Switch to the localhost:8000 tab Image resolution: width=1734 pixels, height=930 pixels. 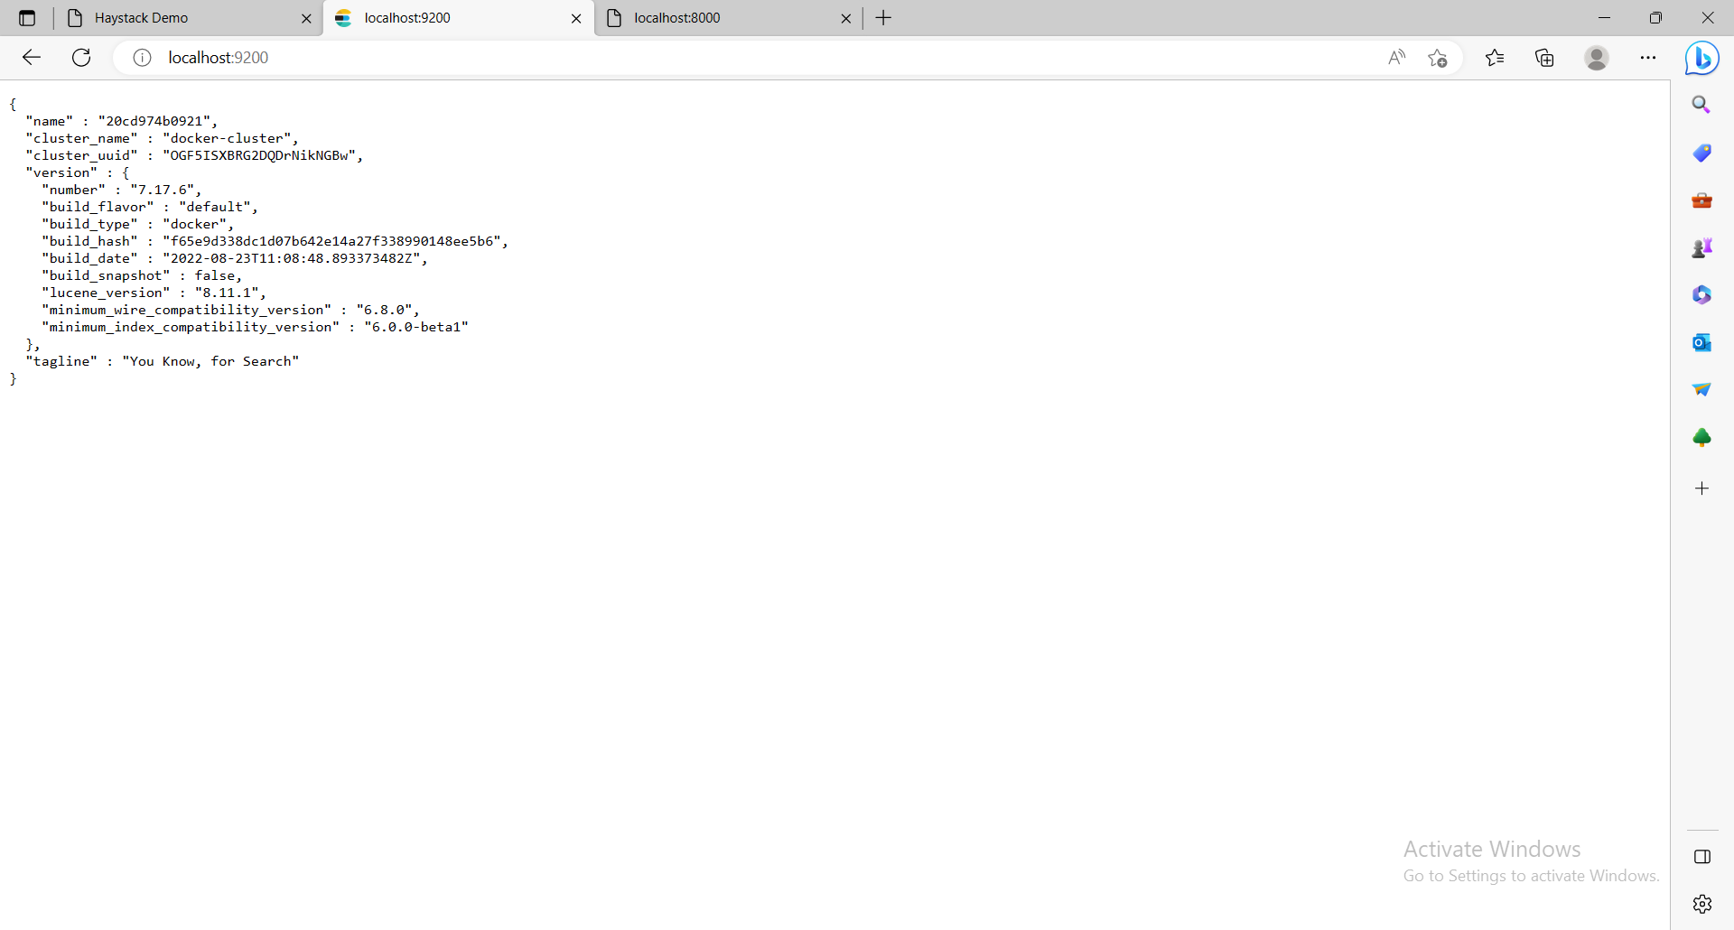(x=730, y=18)
